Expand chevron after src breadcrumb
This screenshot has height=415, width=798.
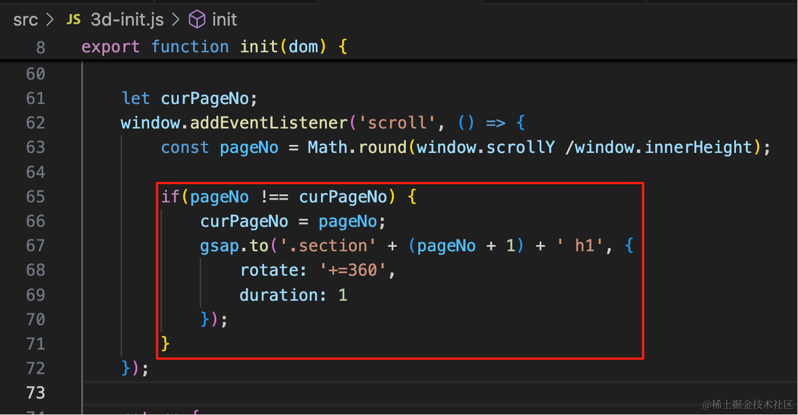pyautogui.click(x=50, y=20)
